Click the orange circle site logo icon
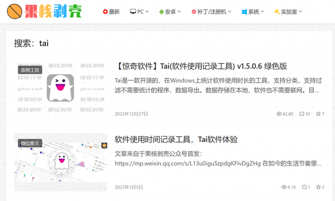 (14, 11)
